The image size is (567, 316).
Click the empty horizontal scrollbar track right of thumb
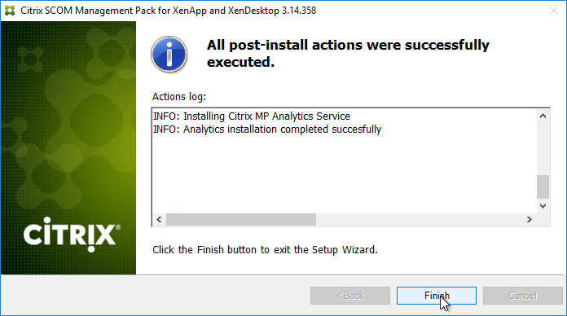pyautogui.click(x=420, y=219)
